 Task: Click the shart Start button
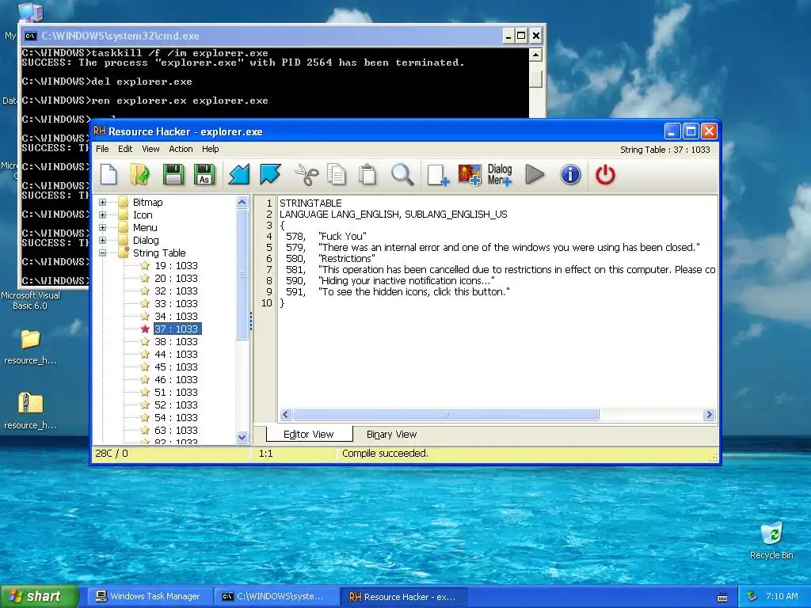(x=40, y=596)
